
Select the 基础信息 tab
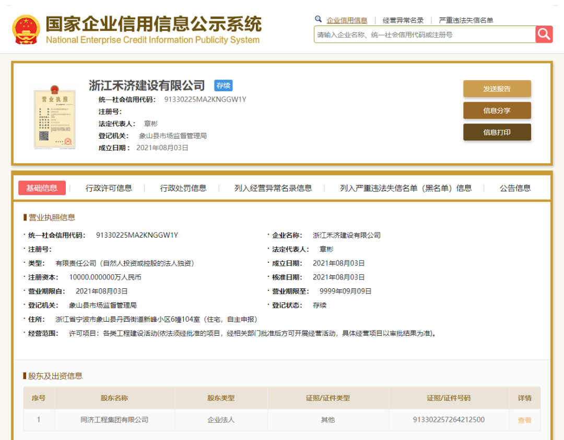pyautogui.click(x=42, y=188)
